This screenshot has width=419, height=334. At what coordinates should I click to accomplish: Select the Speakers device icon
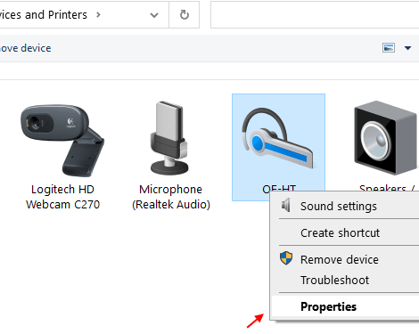coord(386,138)
